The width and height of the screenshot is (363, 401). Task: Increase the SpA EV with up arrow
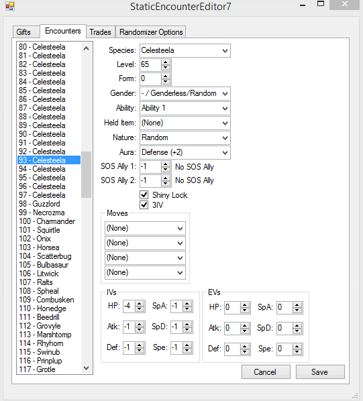(x=297, y=305)
